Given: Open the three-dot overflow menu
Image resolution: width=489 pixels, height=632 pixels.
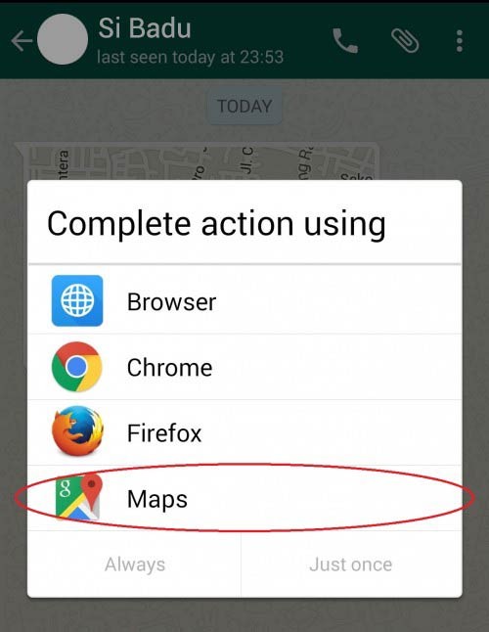Looking at the screenshot, I should point(460,41).
